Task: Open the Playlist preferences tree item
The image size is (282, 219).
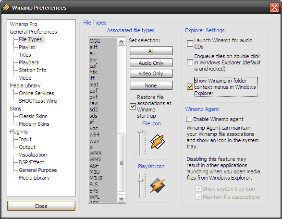Action: (27, 47)
